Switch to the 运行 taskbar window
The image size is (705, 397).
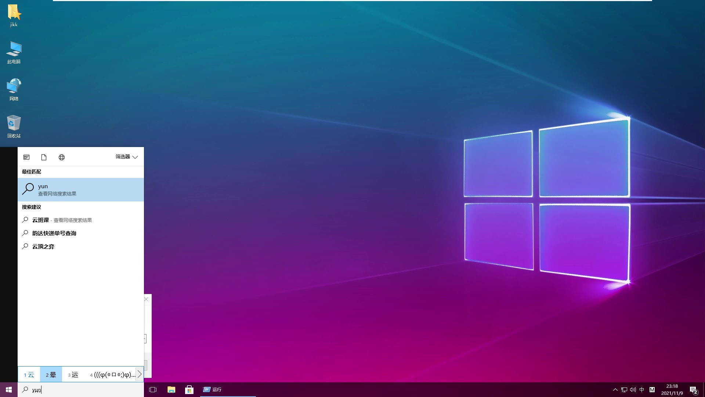228,390
